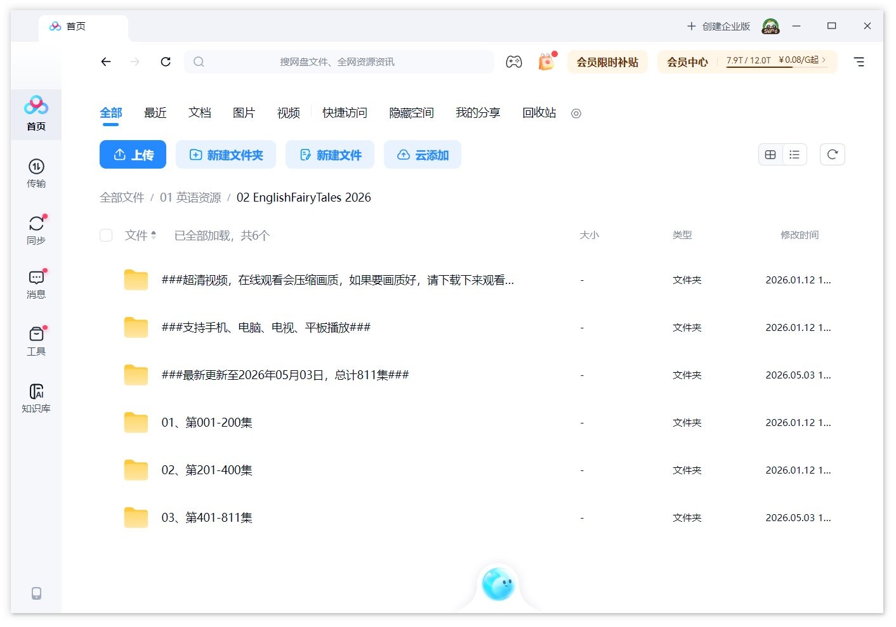Open the 隐藏空间 tab
This screenshot has width=896, height=627.
point(411,113)
